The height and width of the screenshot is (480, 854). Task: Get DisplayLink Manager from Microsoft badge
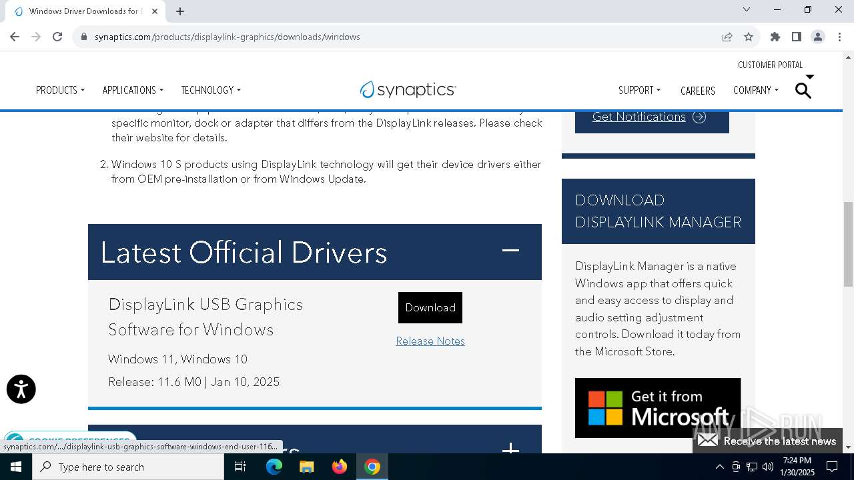click(x=658, y=408)
